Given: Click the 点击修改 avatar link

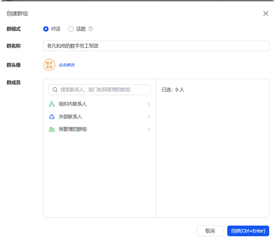Looking at the screenshot, I should click(67, 65).
